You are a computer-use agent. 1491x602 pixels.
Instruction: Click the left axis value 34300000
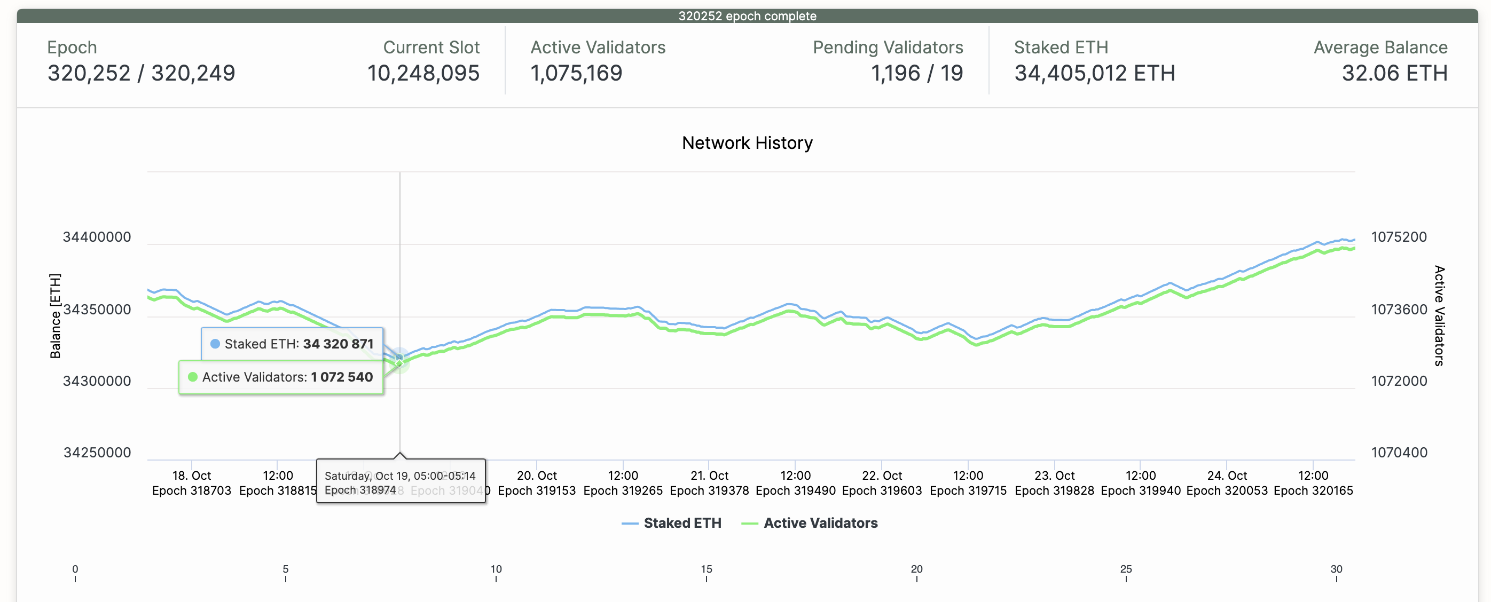97,381
